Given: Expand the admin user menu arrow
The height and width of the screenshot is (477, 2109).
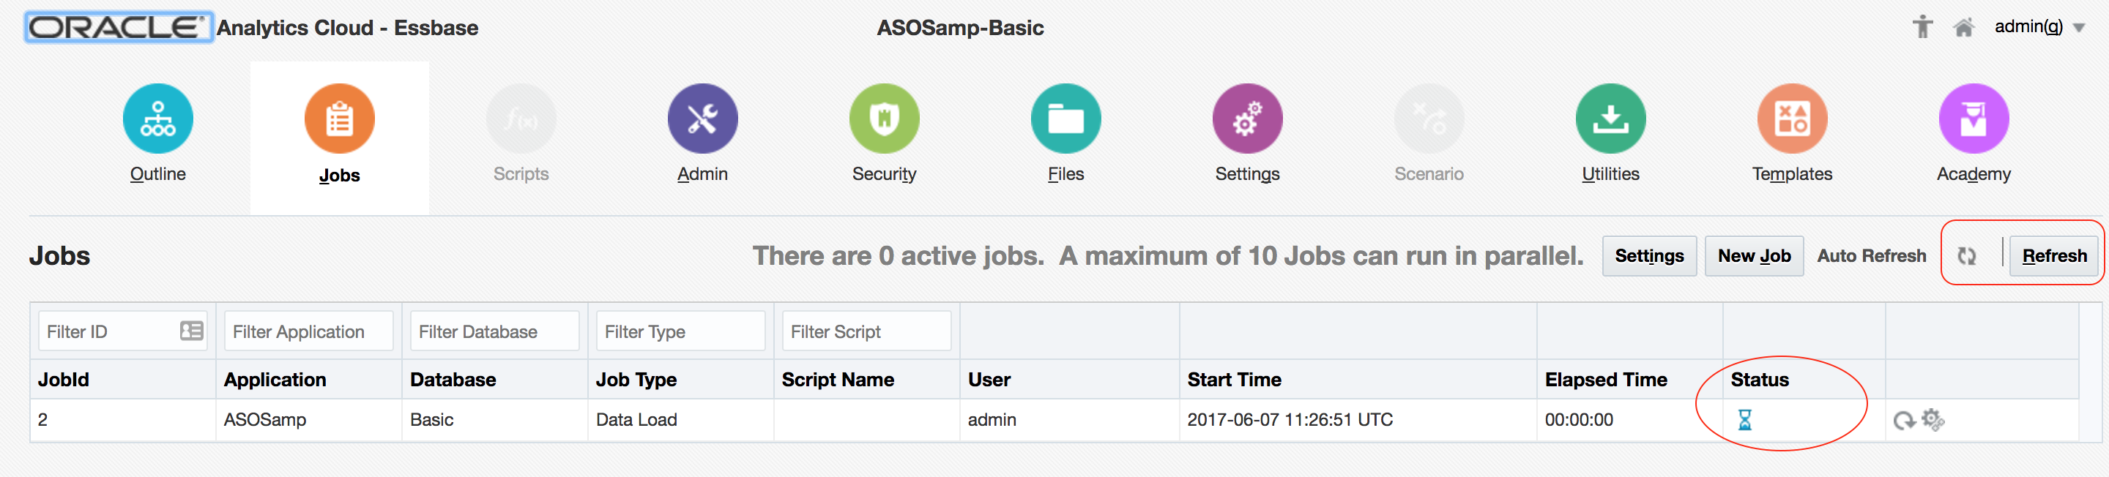Looking at the screenshot, I should [2080, 28].
